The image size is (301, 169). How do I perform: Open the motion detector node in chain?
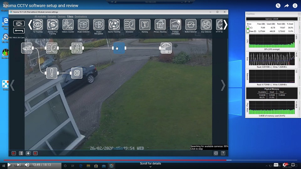click(x=77, y=48)
